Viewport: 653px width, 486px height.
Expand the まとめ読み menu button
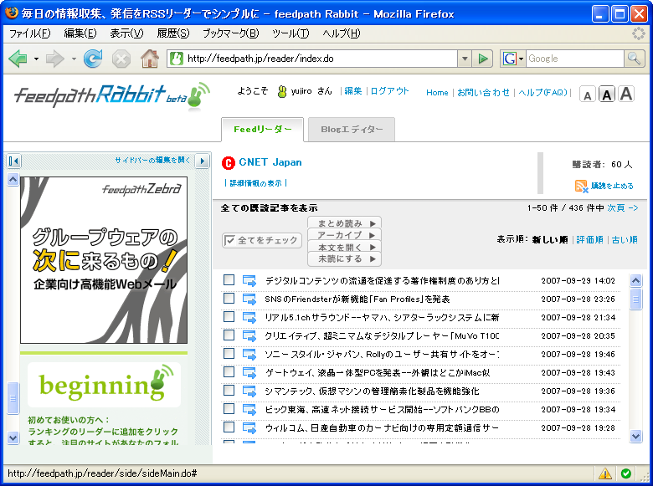click(x=344, y=223)
